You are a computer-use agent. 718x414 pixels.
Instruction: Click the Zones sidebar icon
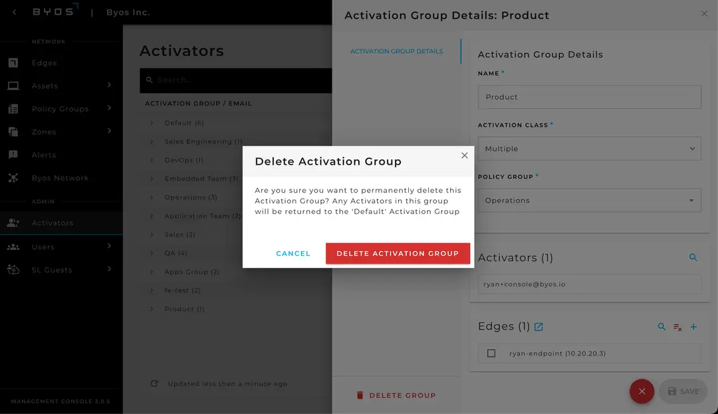(x=13, y=132)
